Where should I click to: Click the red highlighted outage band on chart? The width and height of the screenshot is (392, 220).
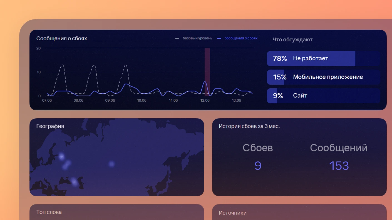click(x=207, y=72)
